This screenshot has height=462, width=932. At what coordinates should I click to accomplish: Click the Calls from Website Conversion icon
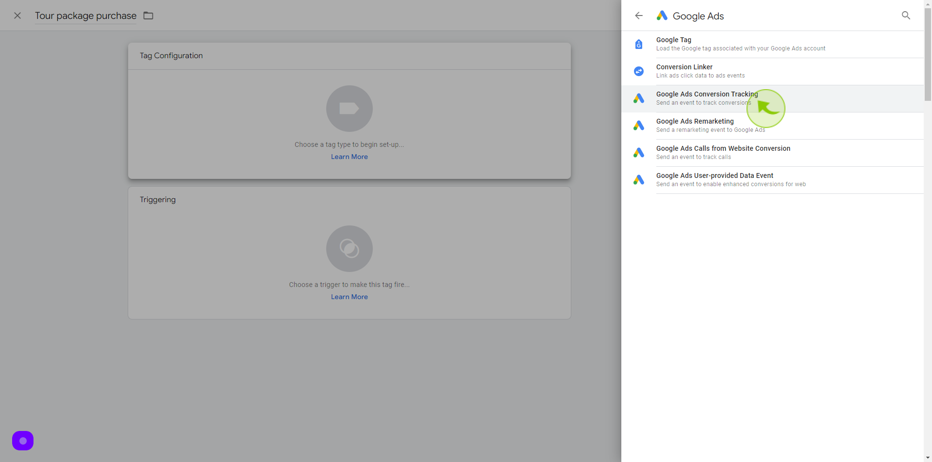click(x=639, y=153)
